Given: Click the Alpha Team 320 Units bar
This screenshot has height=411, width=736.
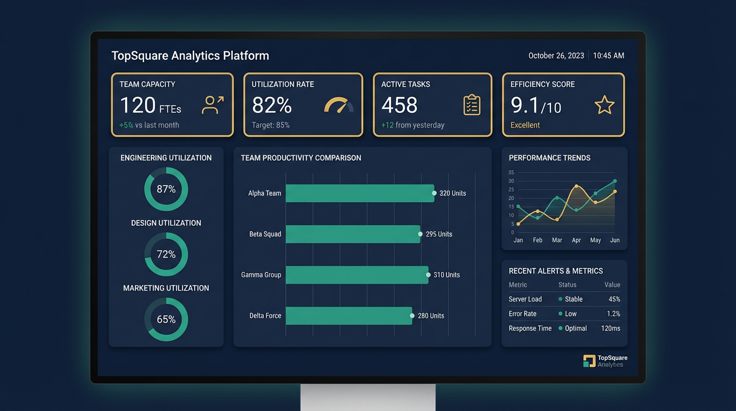Looking at the screenshot, I should click(x=360, y=193).
